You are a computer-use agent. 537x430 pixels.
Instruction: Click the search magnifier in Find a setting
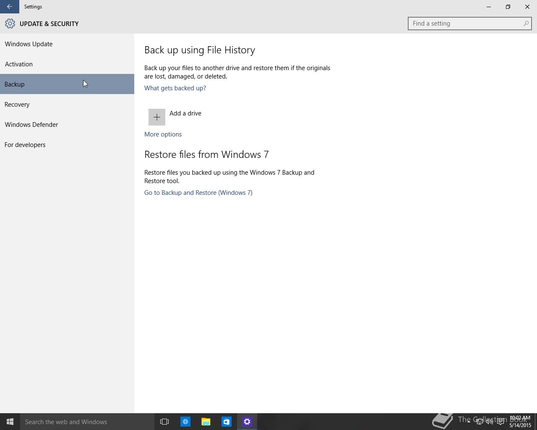tap(526, 24)
